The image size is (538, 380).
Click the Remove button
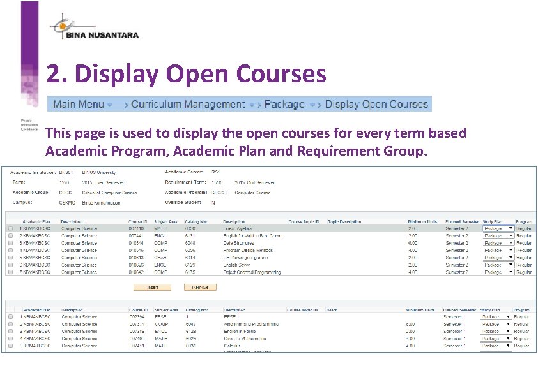200,287
